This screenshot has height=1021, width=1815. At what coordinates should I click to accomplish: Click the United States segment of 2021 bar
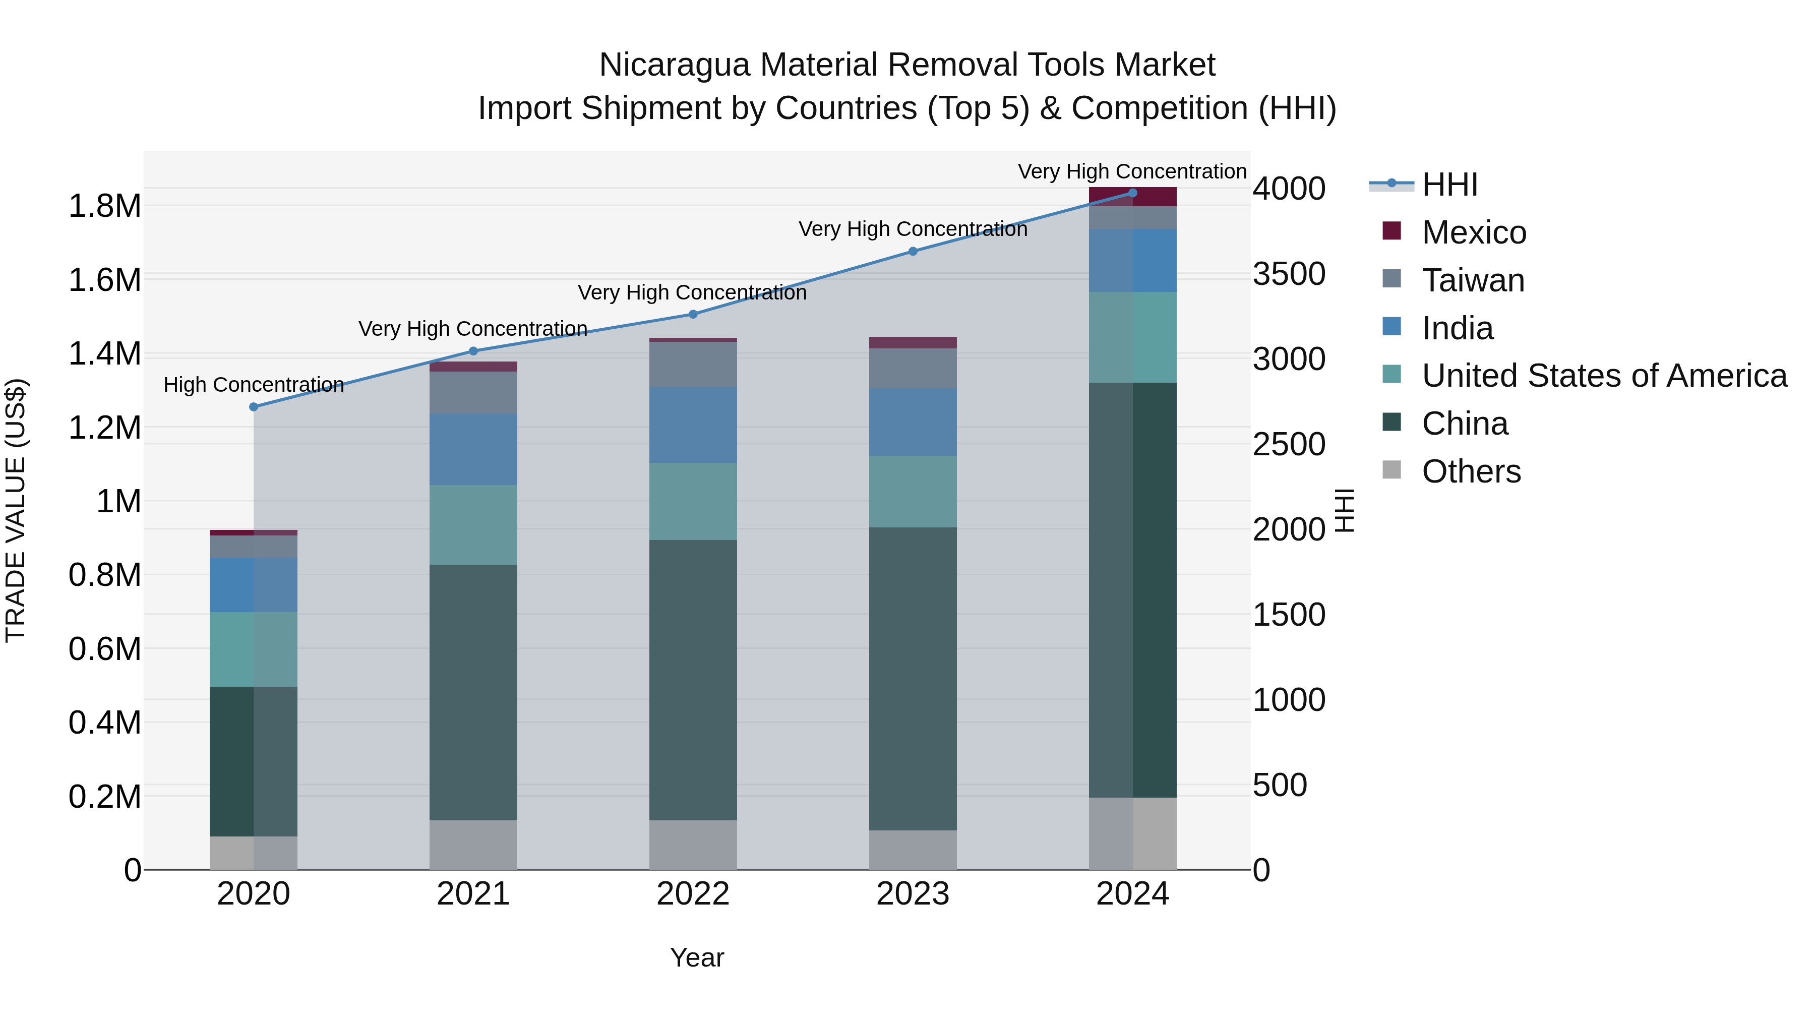[x=473, y=525]
